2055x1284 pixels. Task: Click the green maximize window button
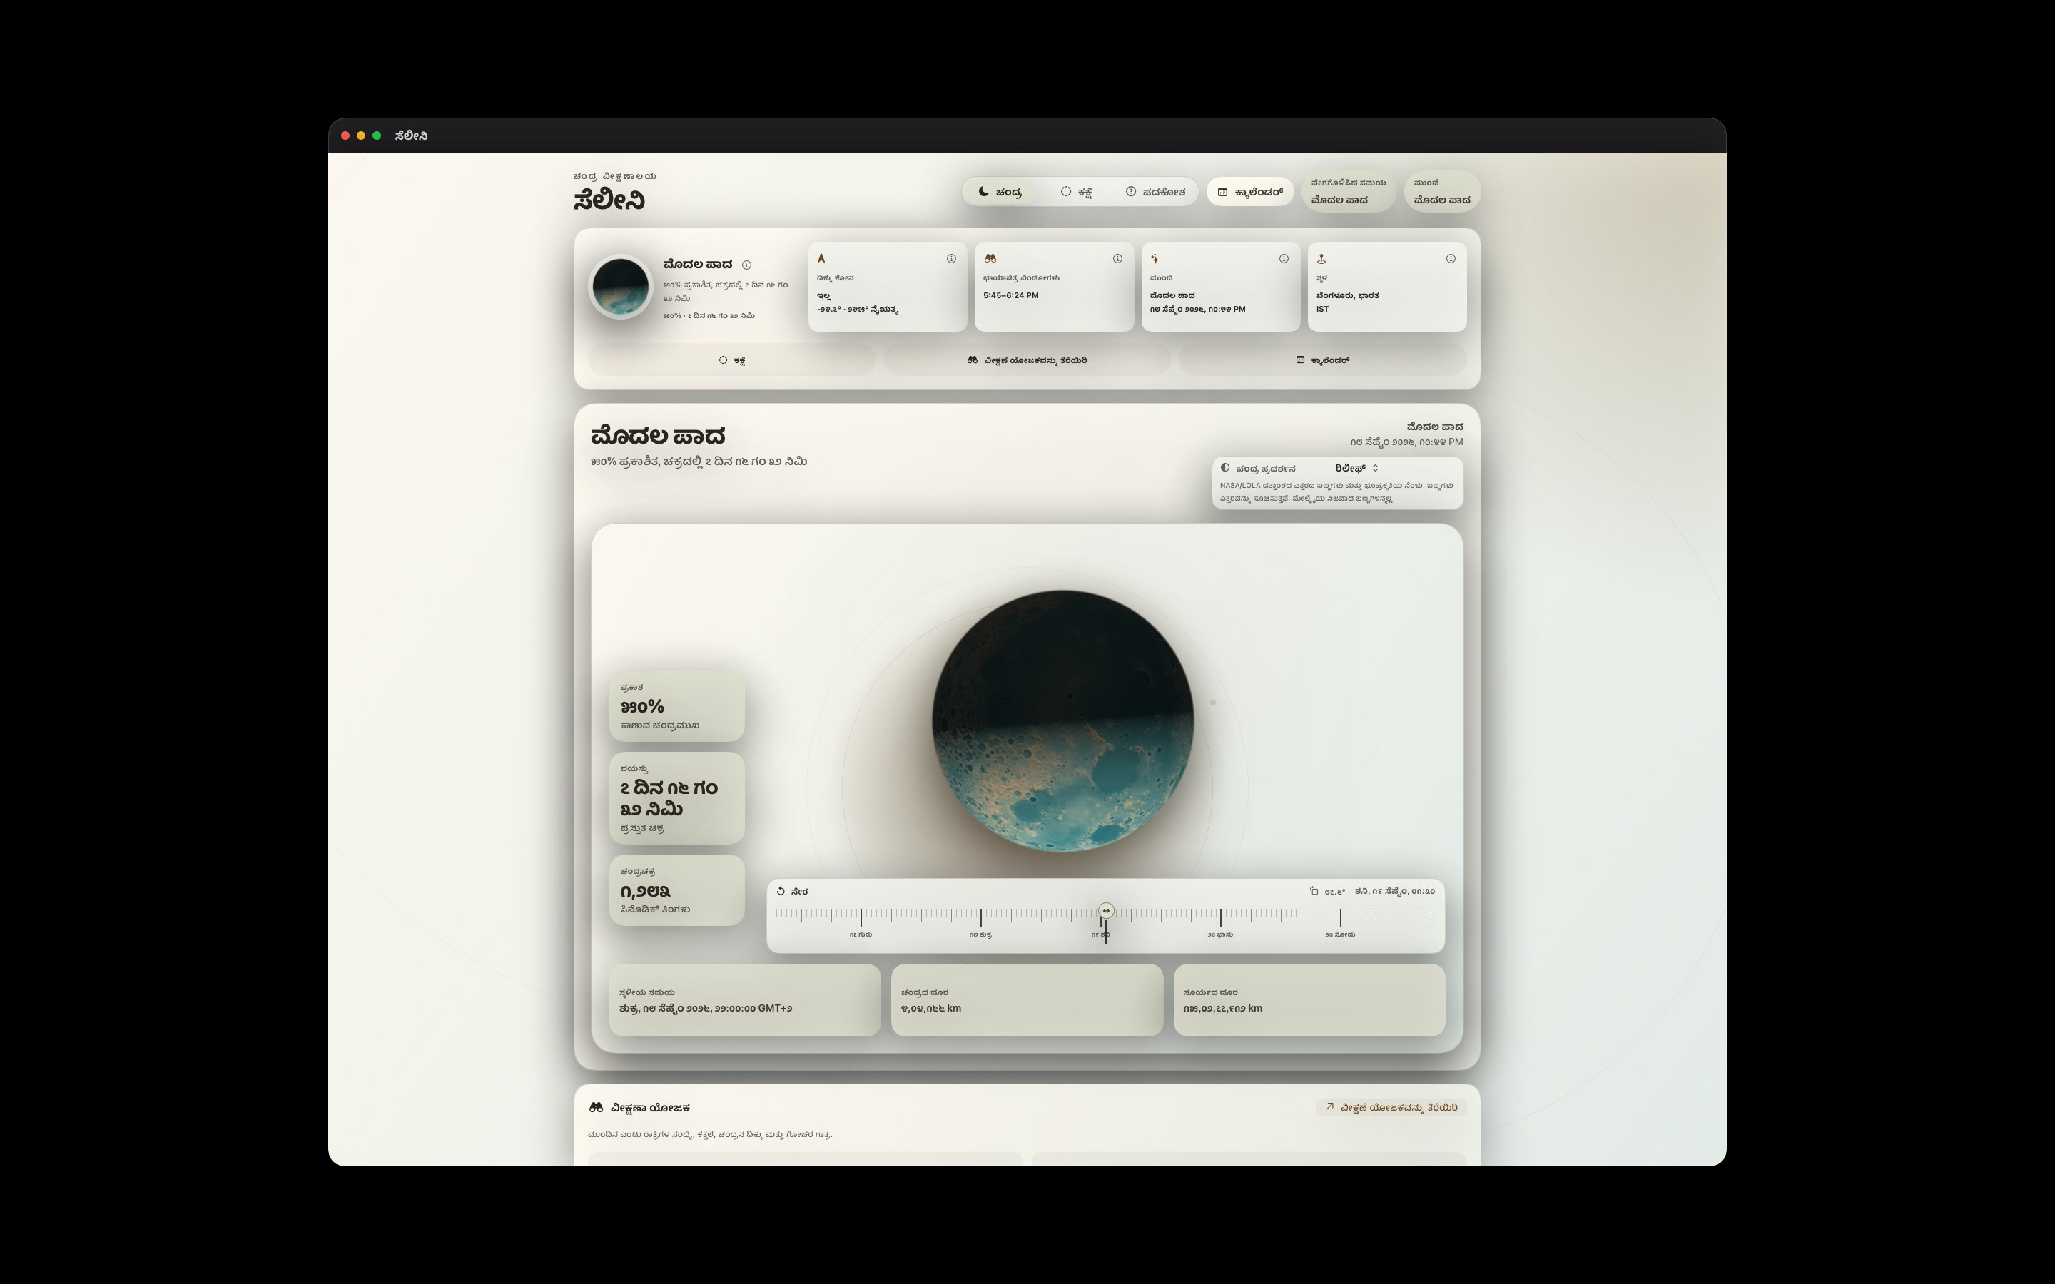click(x=377, y=136)
